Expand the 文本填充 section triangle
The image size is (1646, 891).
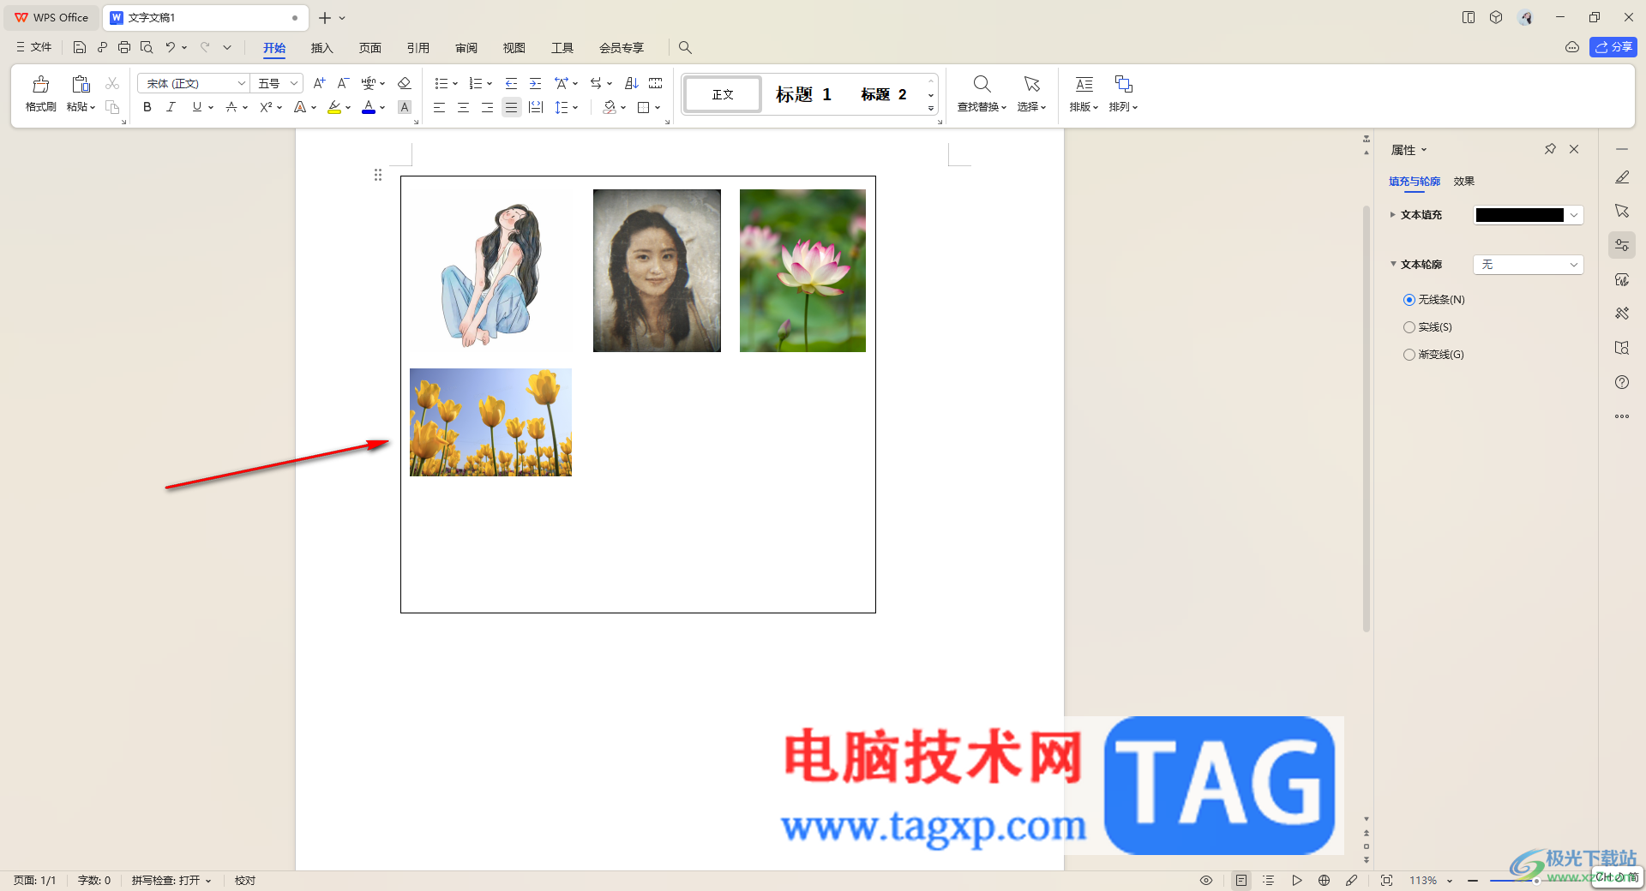pyautogui.click(x=1392, y=214)
